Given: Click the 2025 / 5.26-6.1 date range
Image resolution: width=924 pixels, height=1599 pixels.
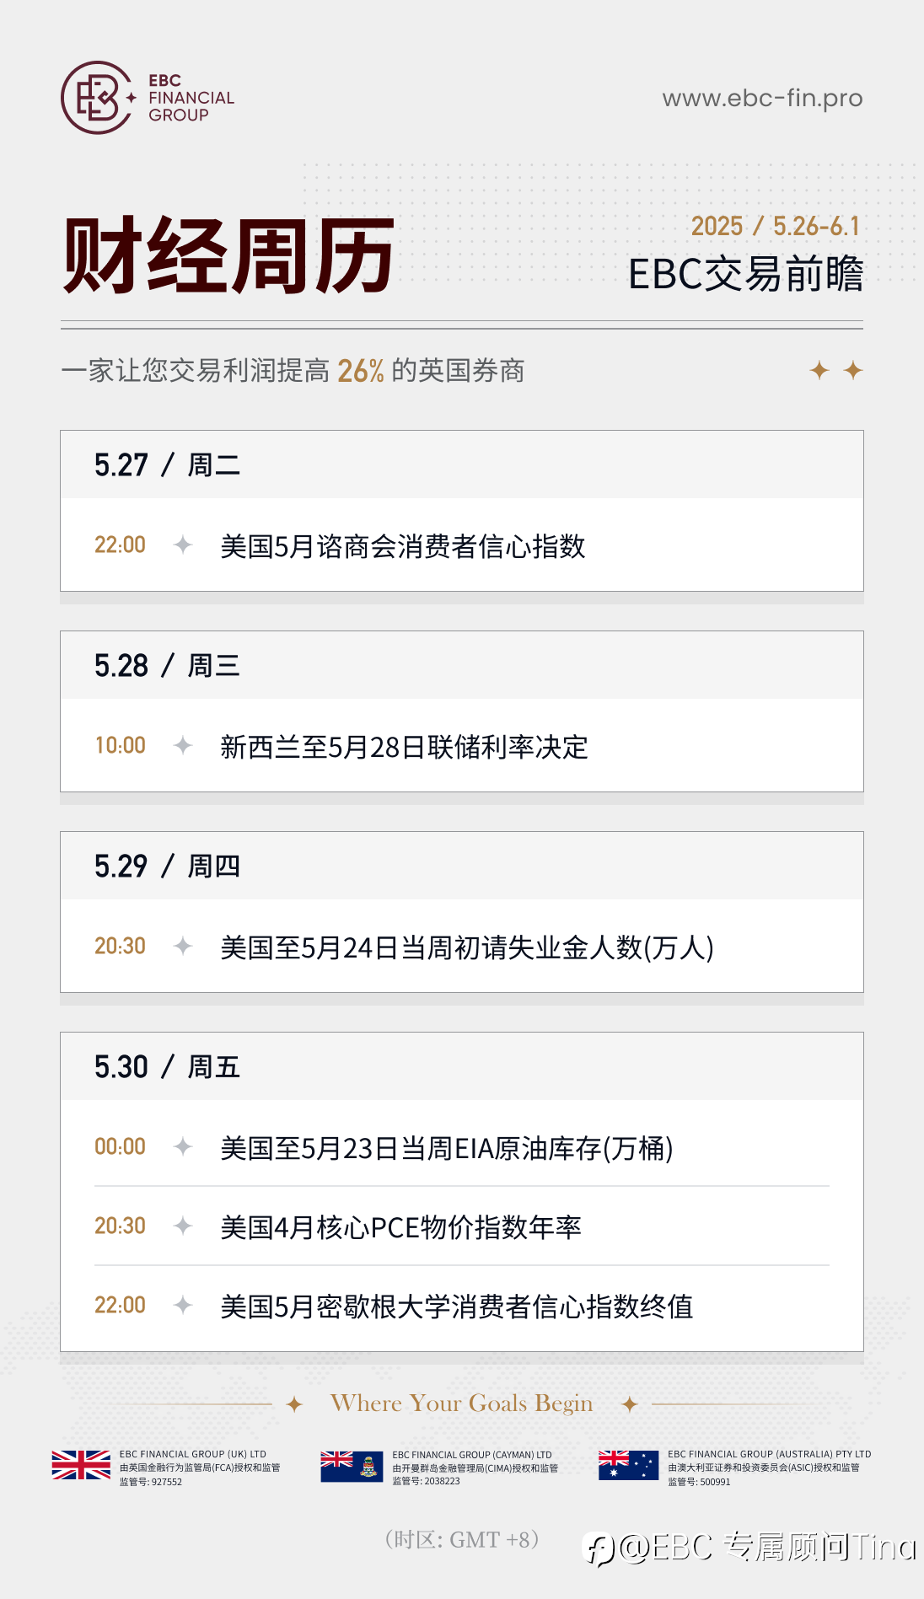Looking at the screenshot, I should (x=776, y=226).
